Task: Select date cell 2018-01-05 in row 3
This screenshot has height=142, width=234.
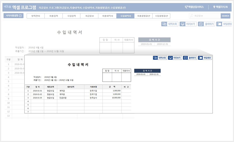Action: click(37, 98)
